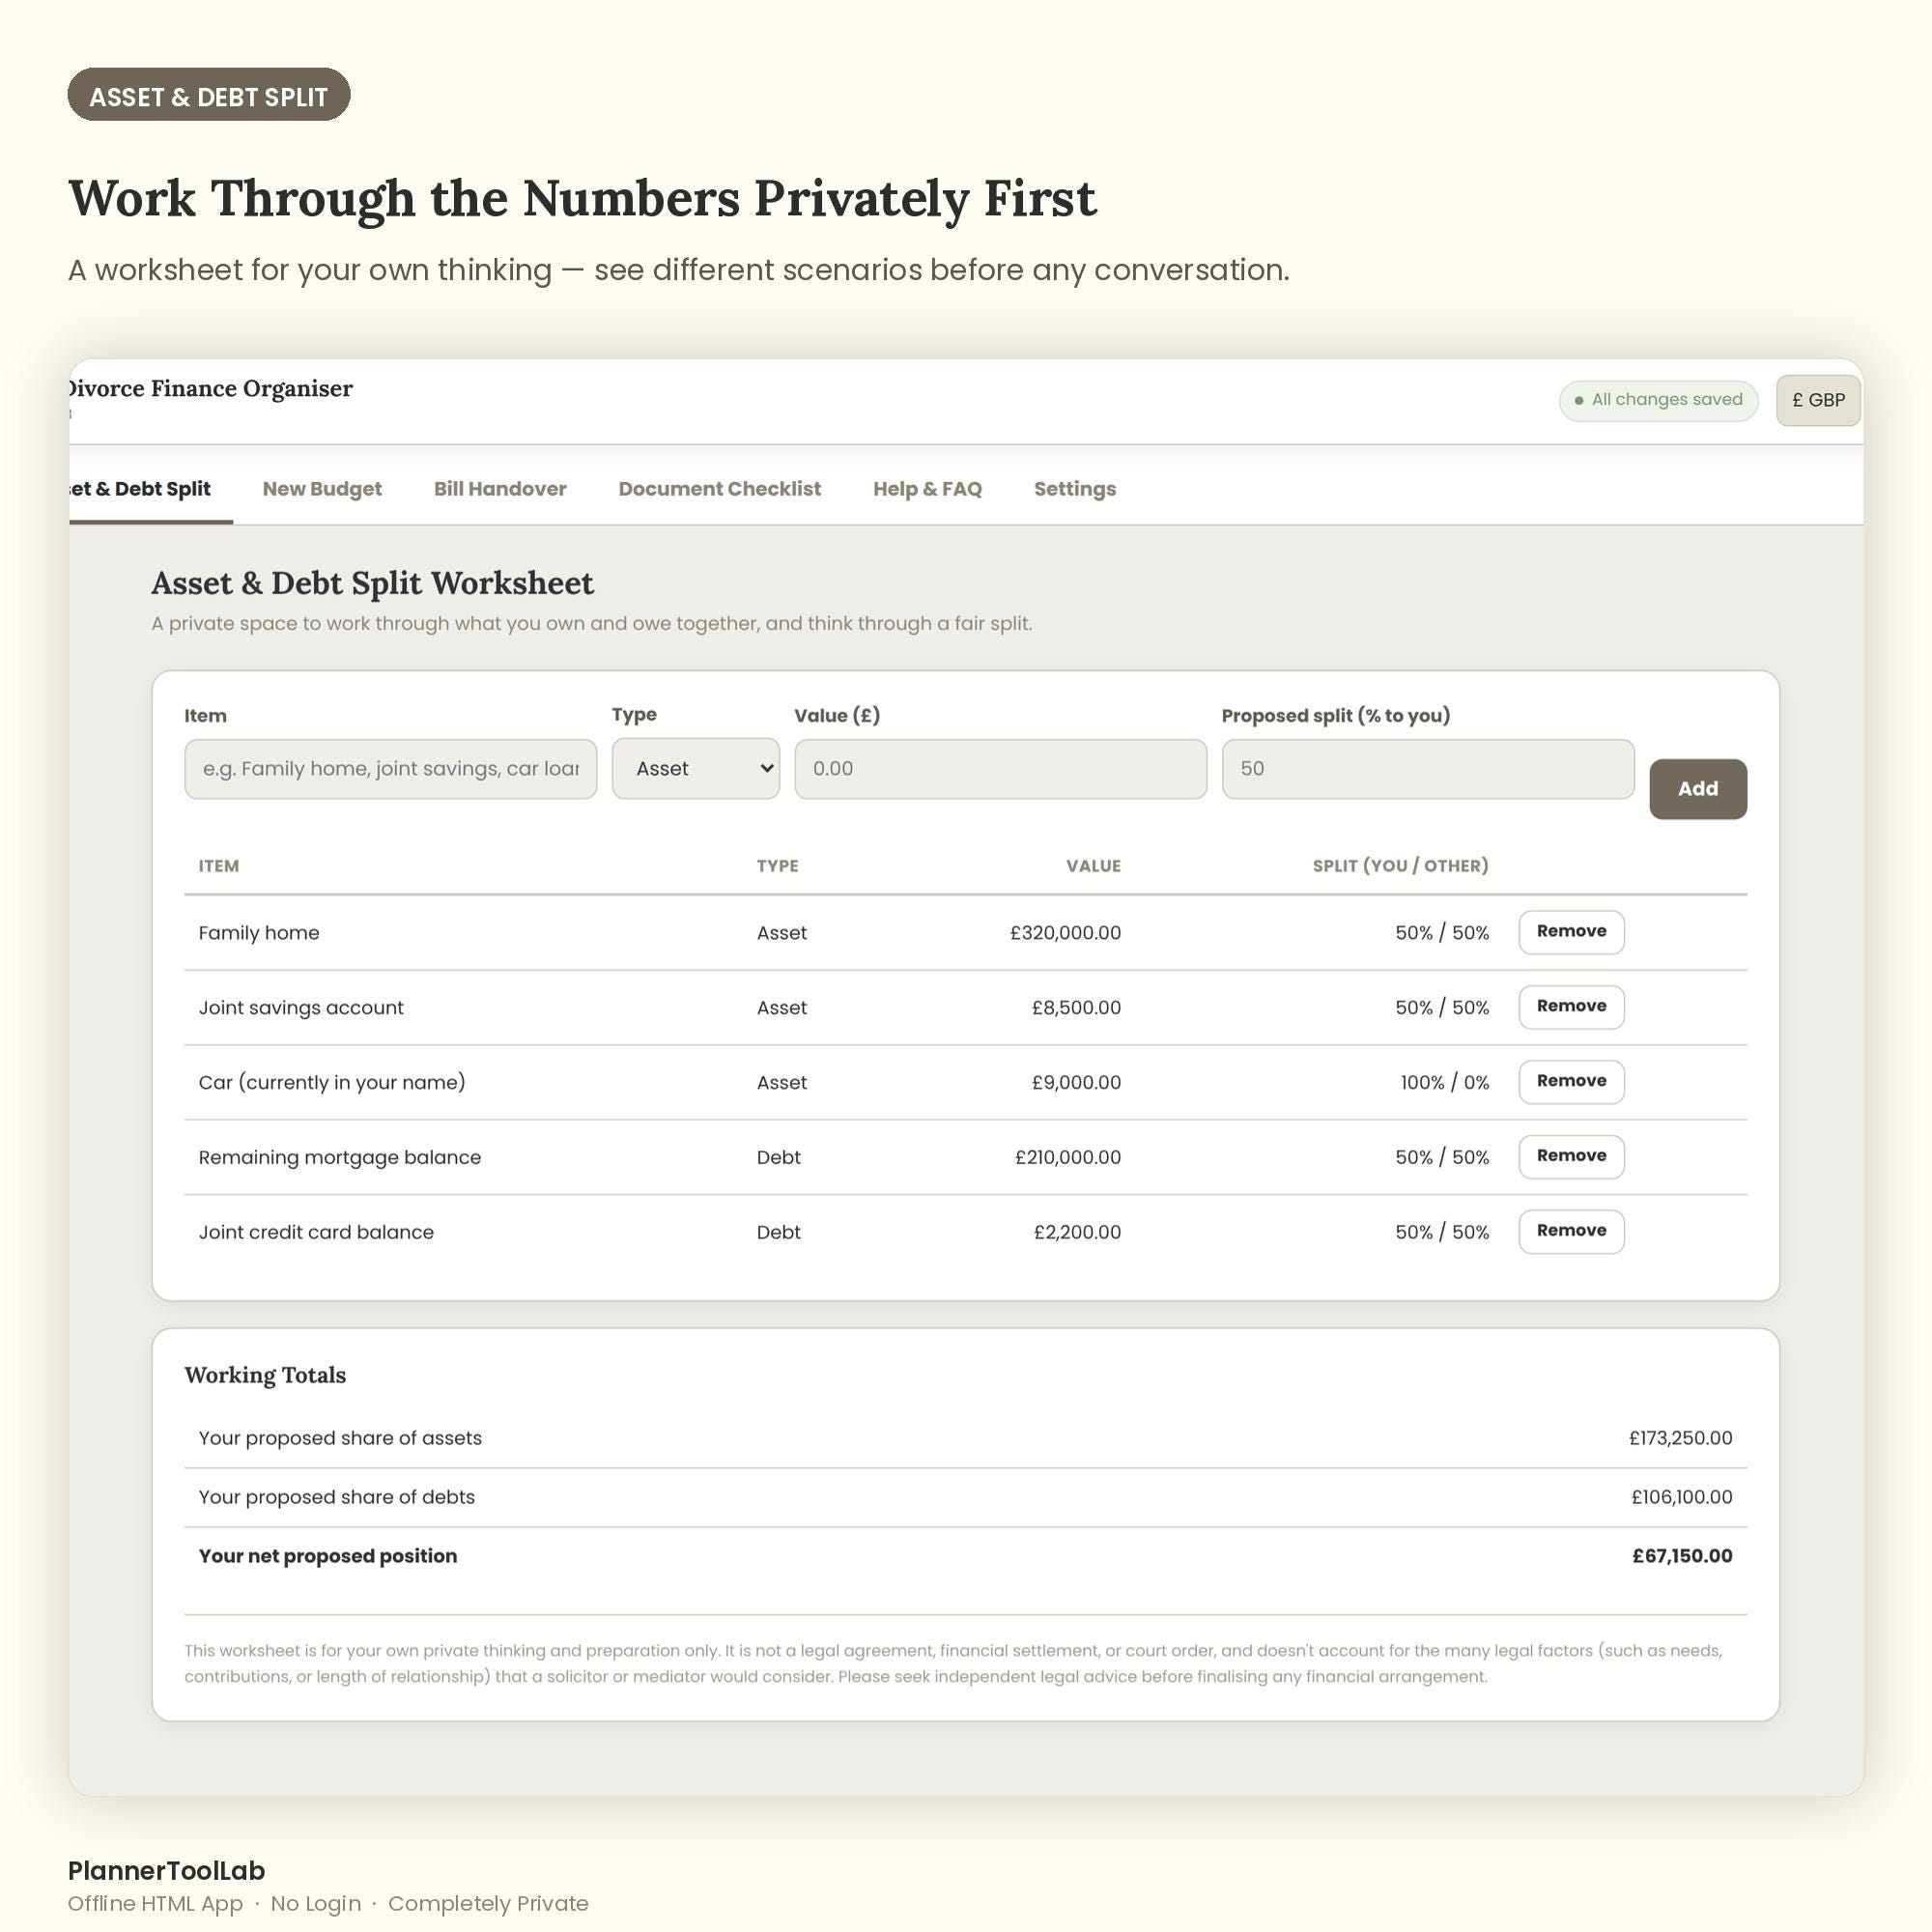Remove the Joint savings account row
The image size is (1932, 1932).
1571,1006
